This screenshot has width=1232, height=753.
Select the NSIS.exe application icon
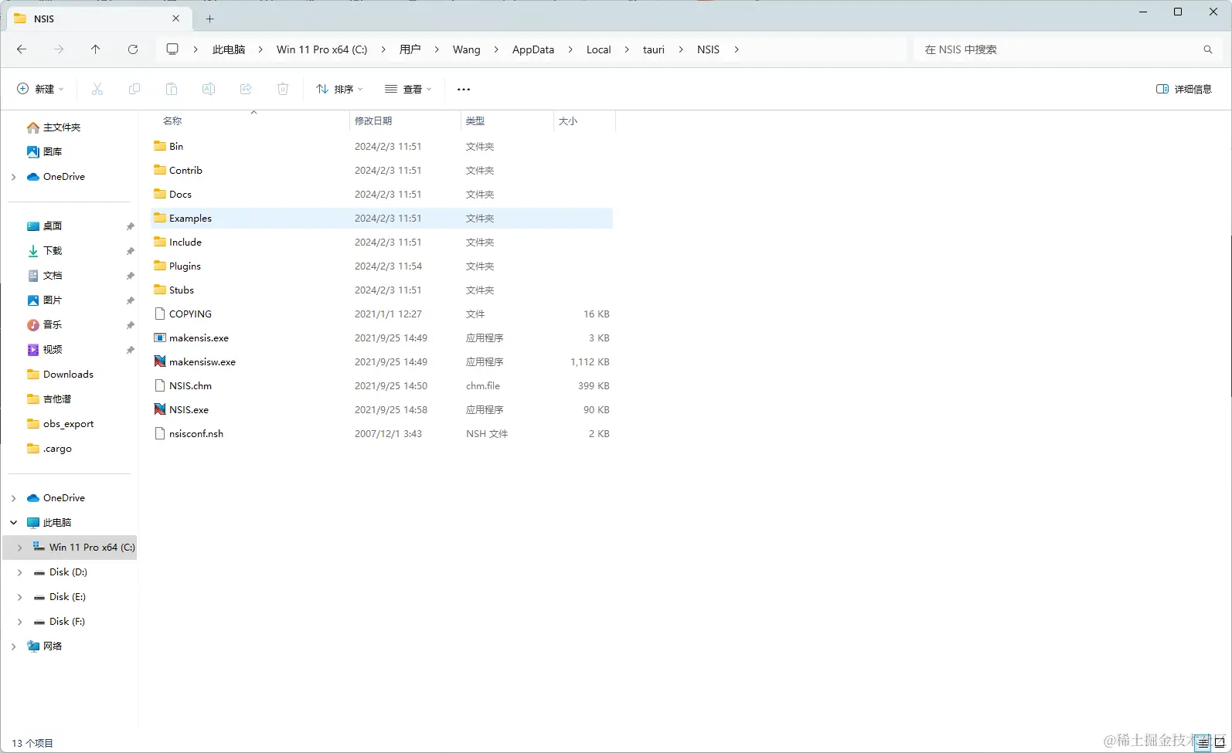click(160, 409)
